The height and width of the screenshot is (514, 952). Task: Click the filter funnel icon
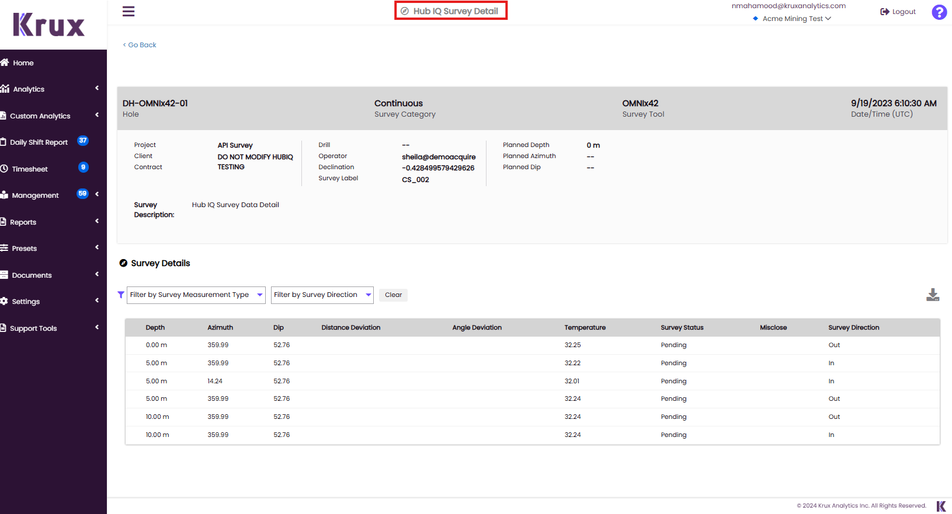pos(121,295)
